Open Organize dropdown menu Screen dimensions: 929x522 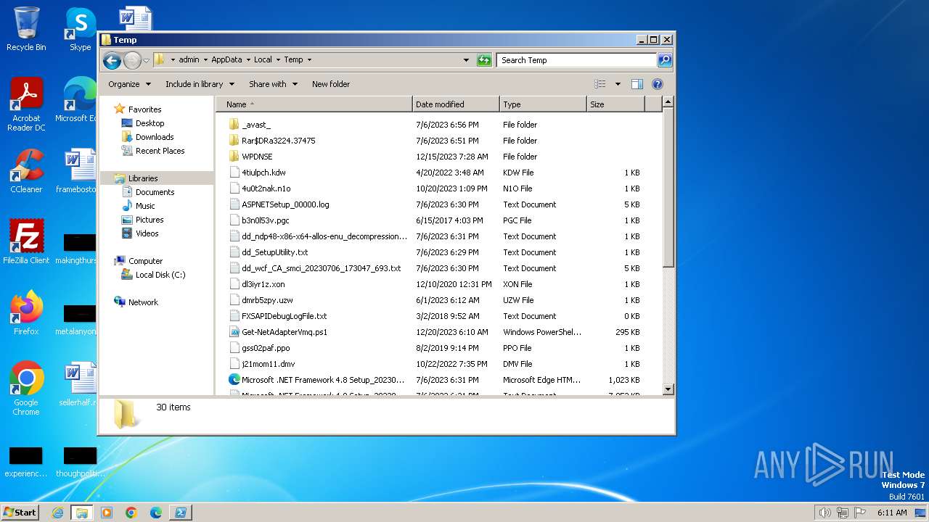tap(129, 84)
